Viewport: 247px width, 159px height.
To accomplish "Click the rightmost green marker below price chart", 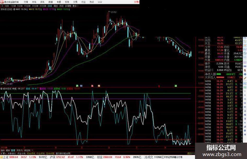I will click(176, 86).
